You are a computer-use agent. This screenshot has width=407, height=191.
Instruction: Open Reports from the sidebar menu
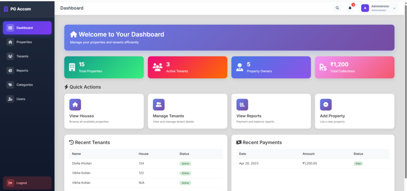22,71
